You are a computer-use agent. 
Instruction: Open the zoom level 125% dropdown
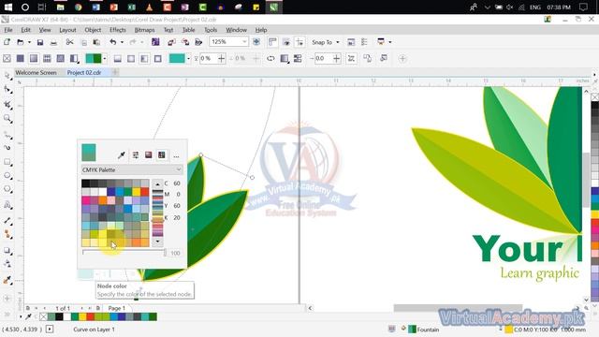click(244, 42)
